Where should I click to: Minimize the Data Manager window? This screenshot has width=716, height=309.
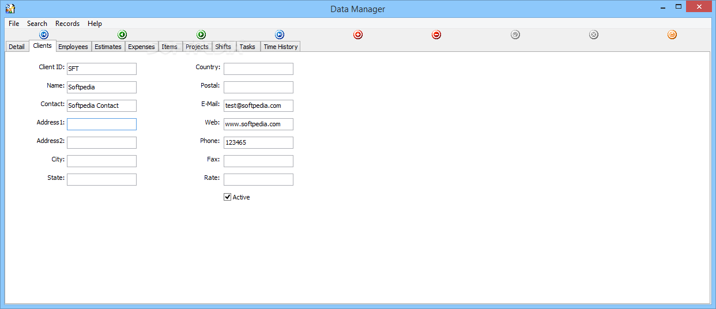tap(662, 6)
